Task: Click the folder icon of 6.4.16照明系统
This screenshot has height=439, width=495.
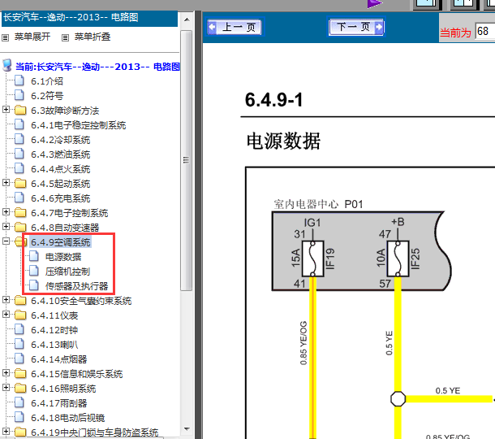Action: [20, 388]
